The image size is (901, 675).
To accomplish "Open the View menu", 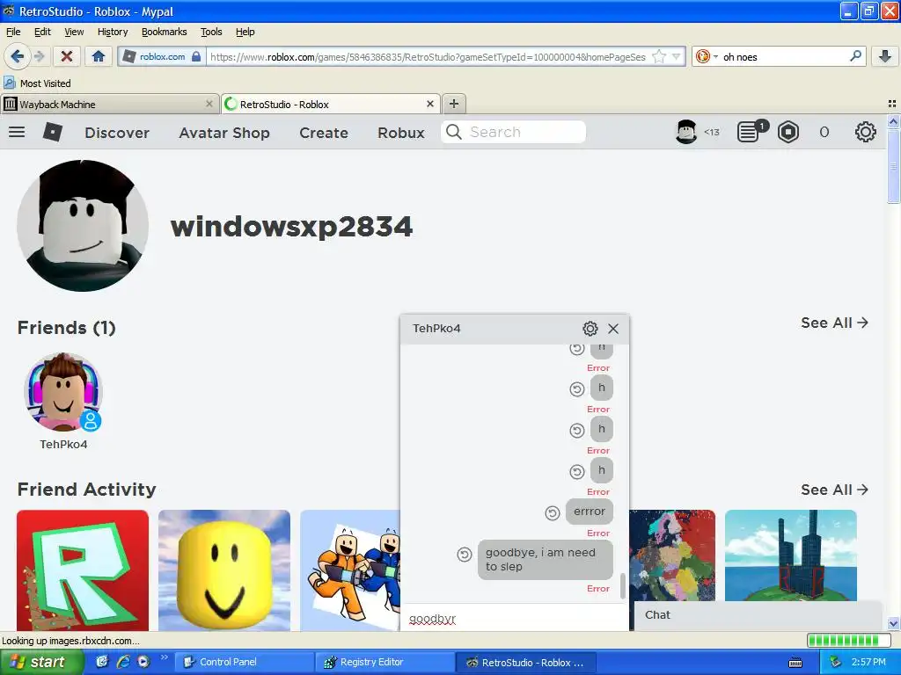I will click(74, 32).
